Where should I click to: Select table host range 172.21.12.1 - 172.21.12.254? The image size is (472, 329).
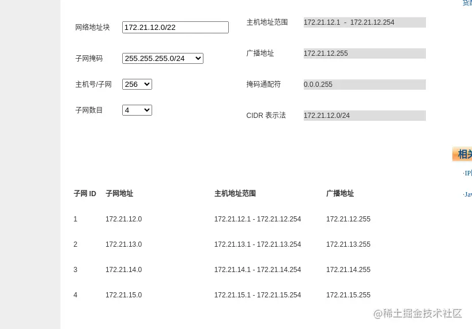tap(258, 219)
